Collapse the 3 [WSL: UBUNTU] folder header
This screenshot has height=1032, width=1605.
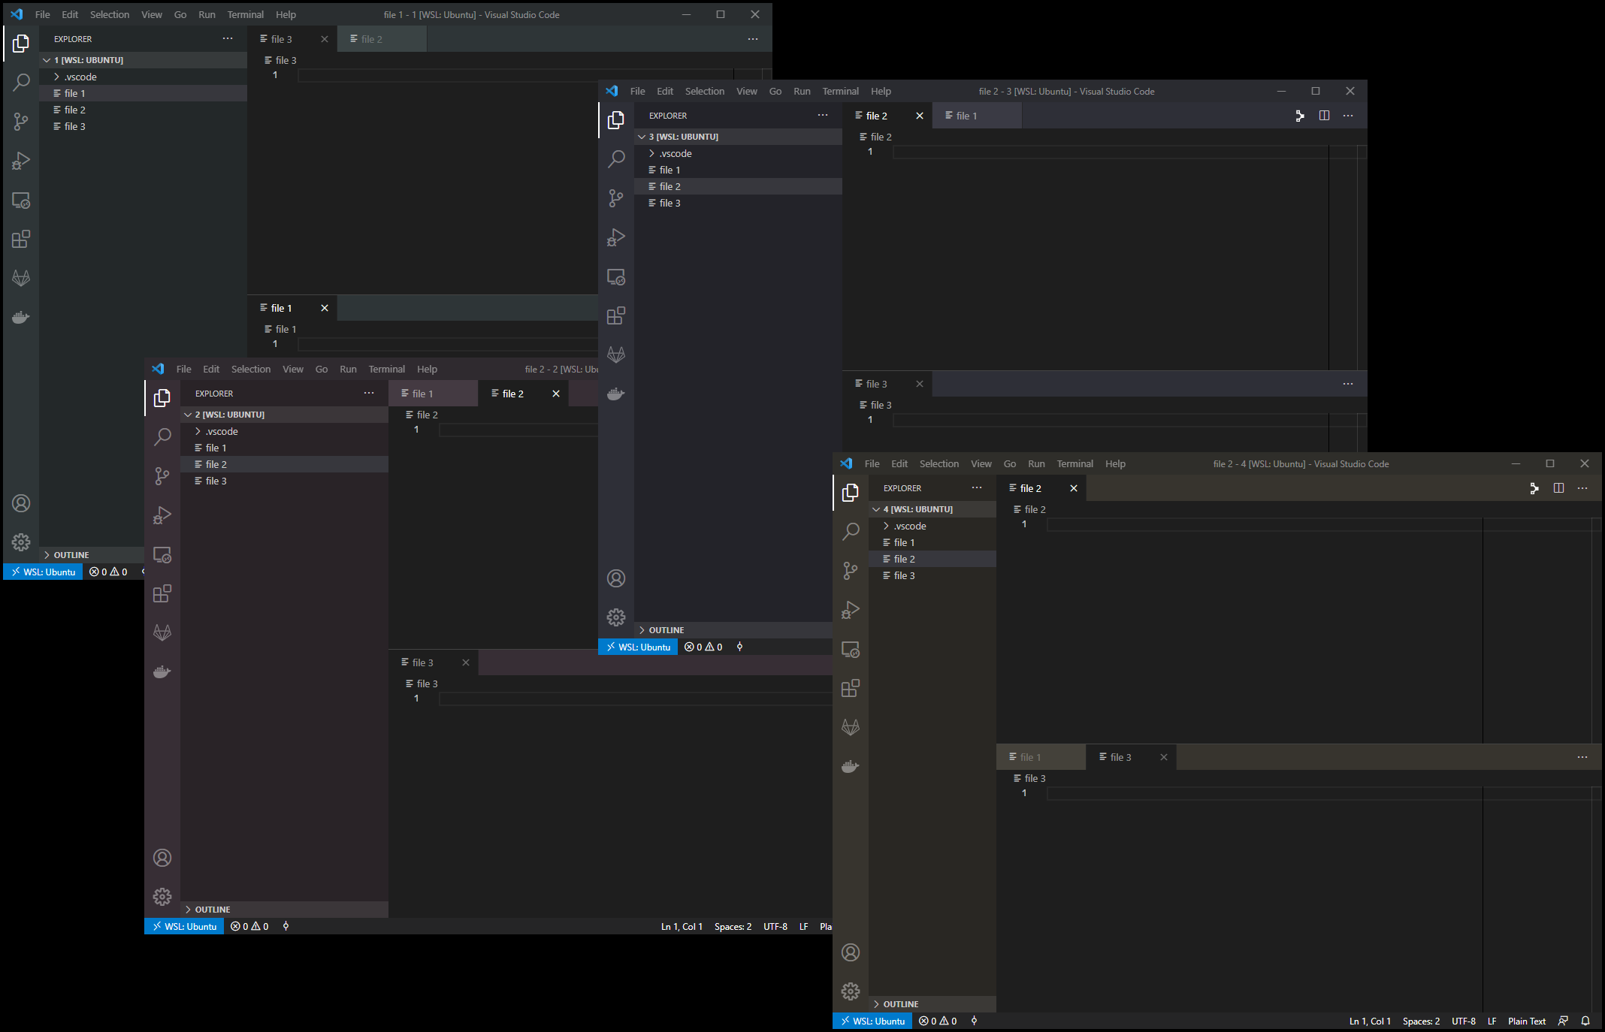683,137
